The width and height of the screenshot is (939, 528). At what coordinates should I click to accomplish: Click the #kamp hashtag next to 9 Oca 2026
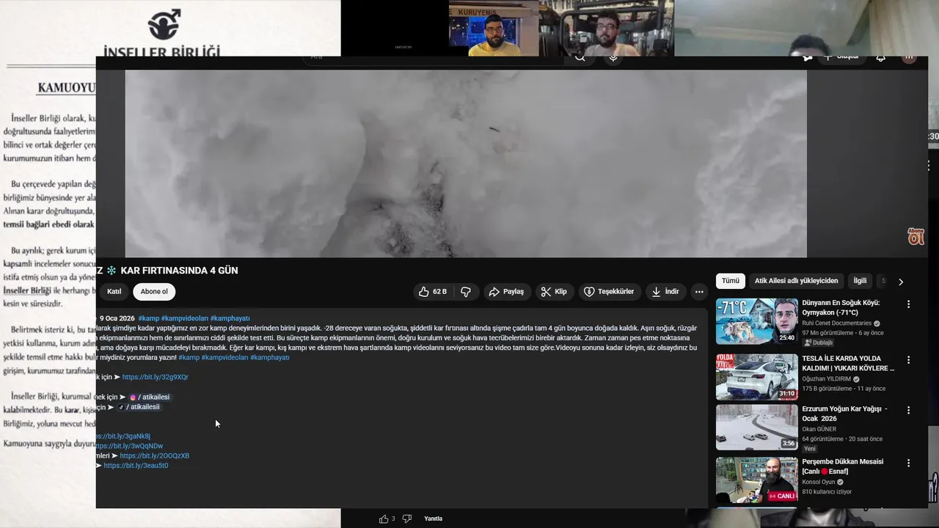[x=148, y=318]
